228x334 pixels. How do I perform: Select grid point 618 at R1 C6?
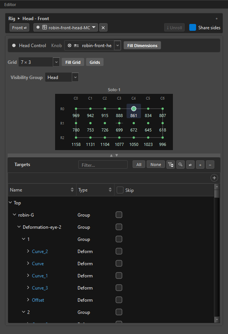click(x=163, y=123)
